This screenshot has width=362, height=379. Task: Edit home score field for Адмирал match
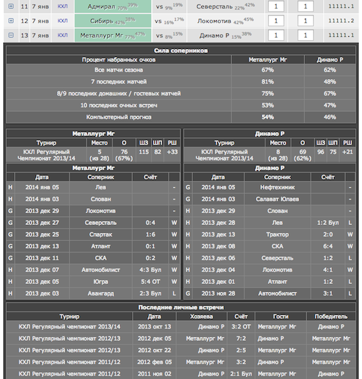pos(276,7)
